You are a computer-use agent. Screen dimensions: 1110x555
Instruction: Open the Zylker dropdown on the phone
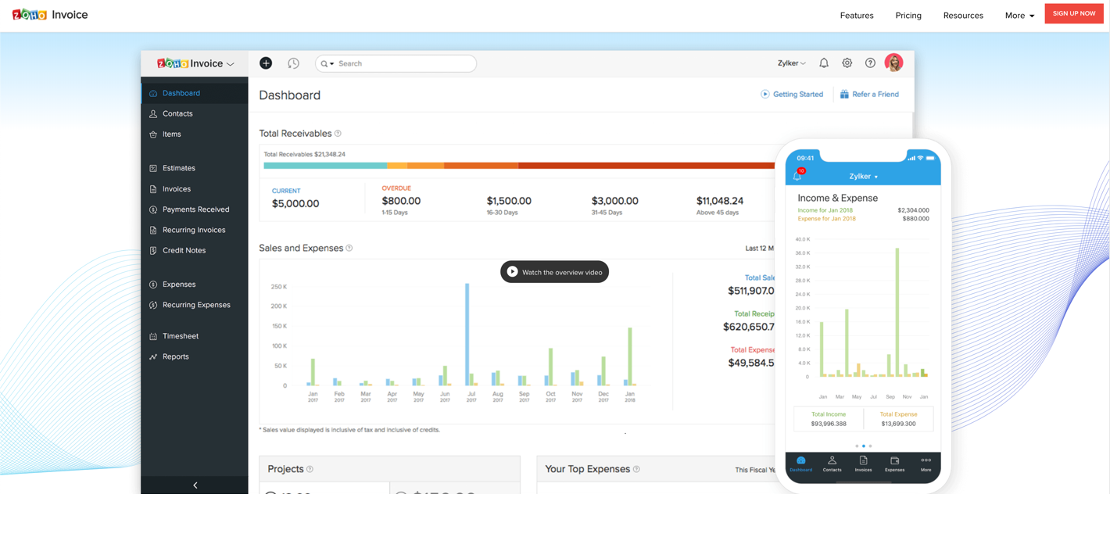pyautogui.click(x=863, y=177)
